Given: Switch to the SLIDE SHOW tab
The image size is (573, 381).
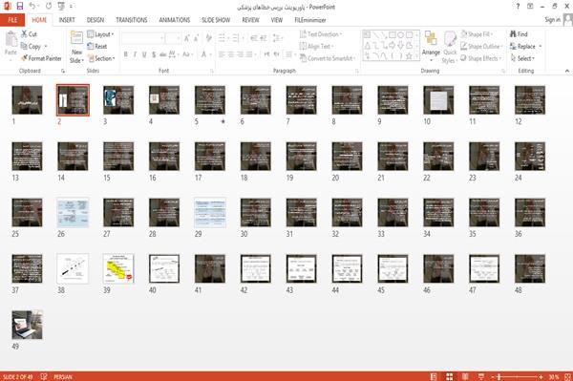Looking at the screenshot, I should point(216,20).
